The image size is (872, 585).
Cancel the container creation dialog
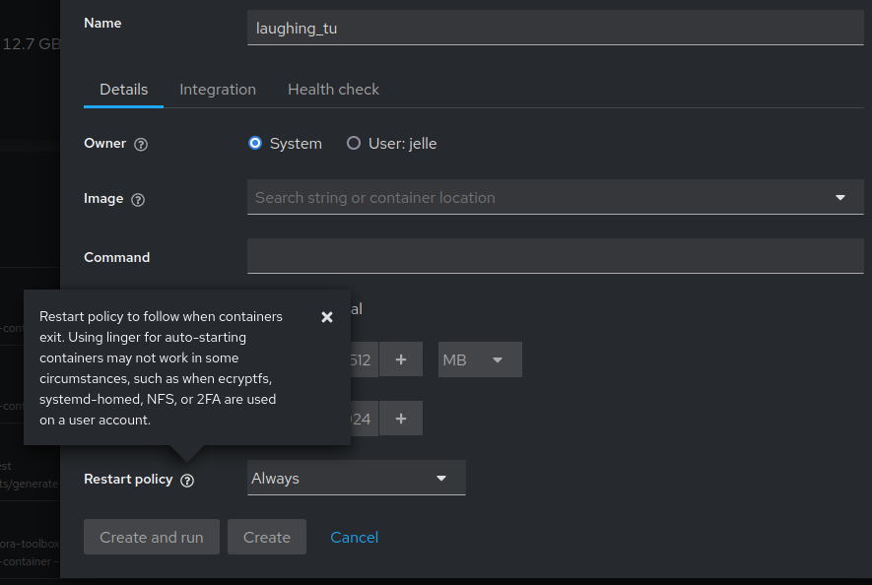coord(354,537)
